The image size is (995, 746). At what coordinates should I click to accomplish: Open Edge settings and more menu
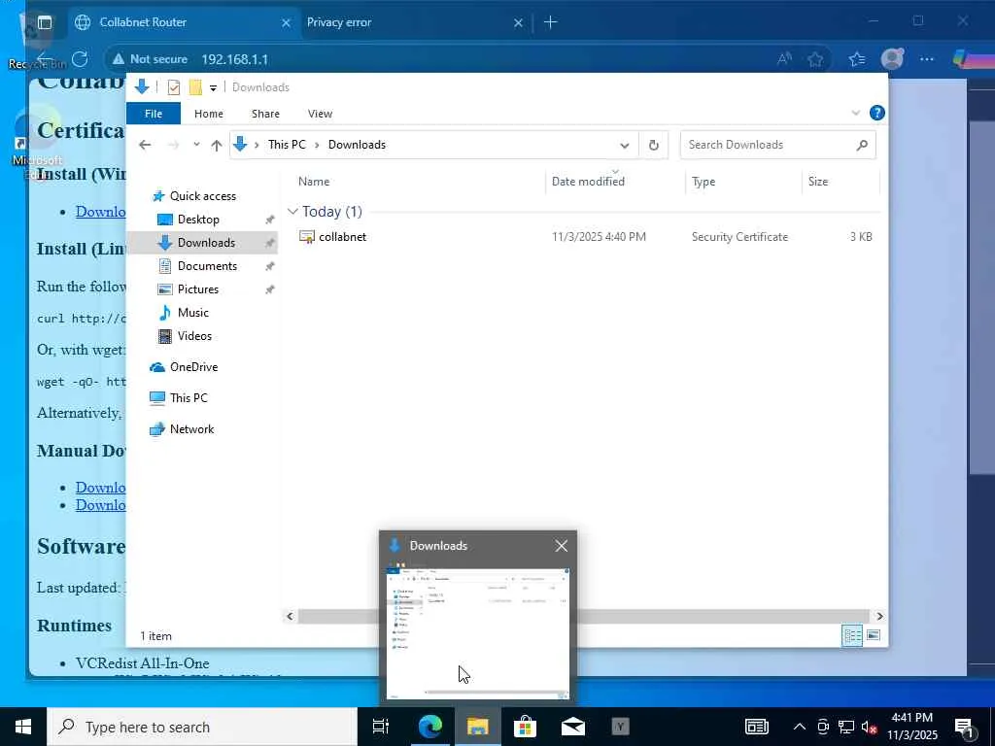pyautogui.click(x=926, y=59)
